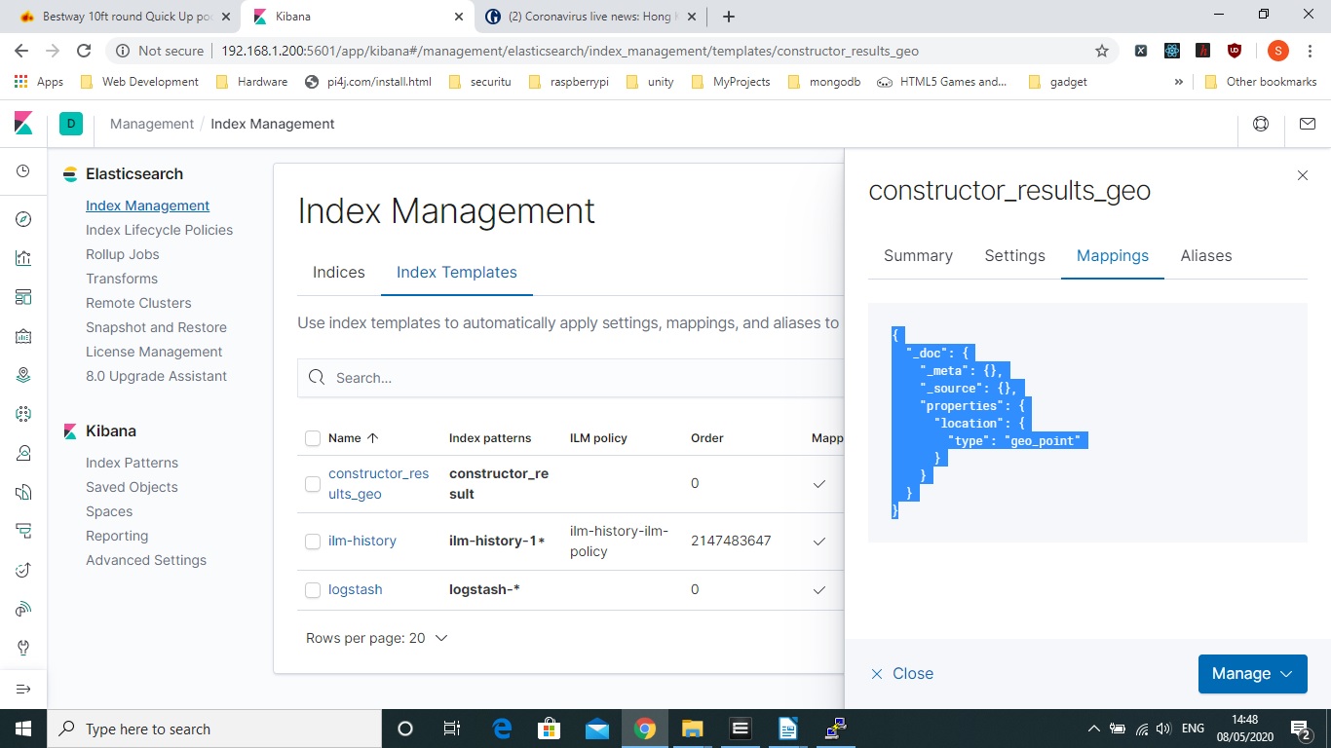Open the uBlock Origin extension icon
The height and width of the screenshot is (748, 1331).
pyautogui.click(x=1235, y=51)
